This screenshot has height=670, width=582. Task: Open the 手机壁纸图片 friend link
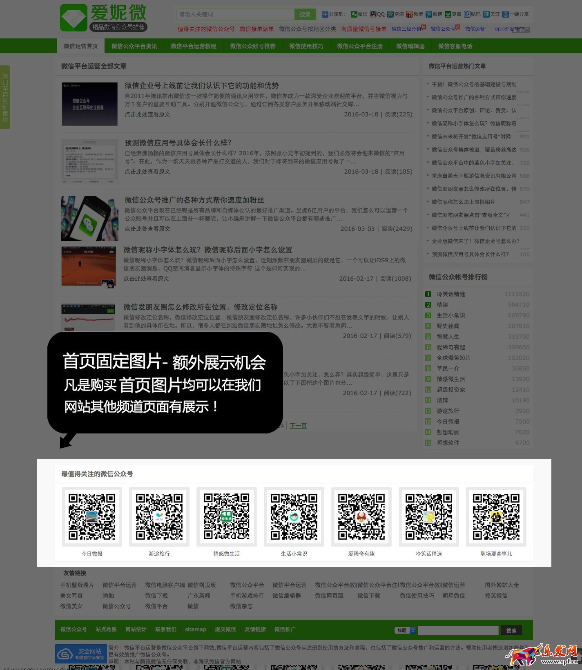[x=77, y=585]
